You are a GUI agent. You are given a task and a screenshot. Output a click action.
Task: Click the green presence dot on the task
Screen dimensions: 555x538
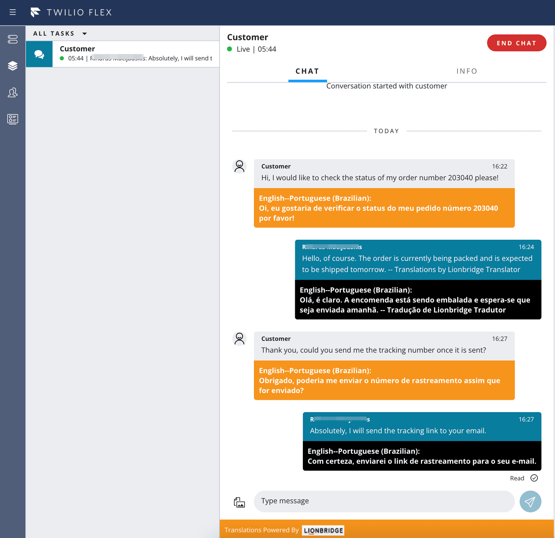point(62,58)
